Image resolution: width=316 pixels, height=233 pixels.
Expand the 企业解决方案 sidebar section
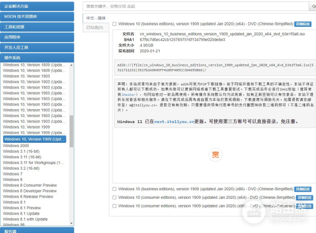click(x=37, y=6)
